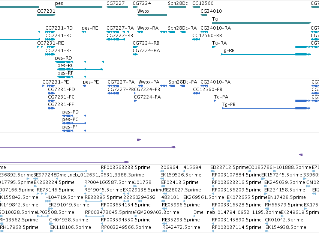This screenshot has height=233, width=319.
Task: Click protein CG7231-PF
Action: click(61, 105)
